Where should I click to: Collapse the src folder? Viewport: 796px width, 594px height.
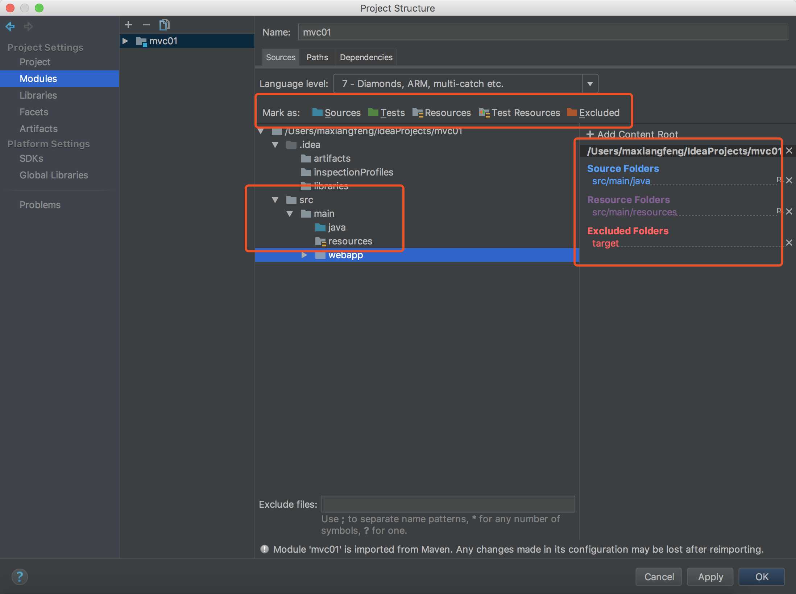275,200
